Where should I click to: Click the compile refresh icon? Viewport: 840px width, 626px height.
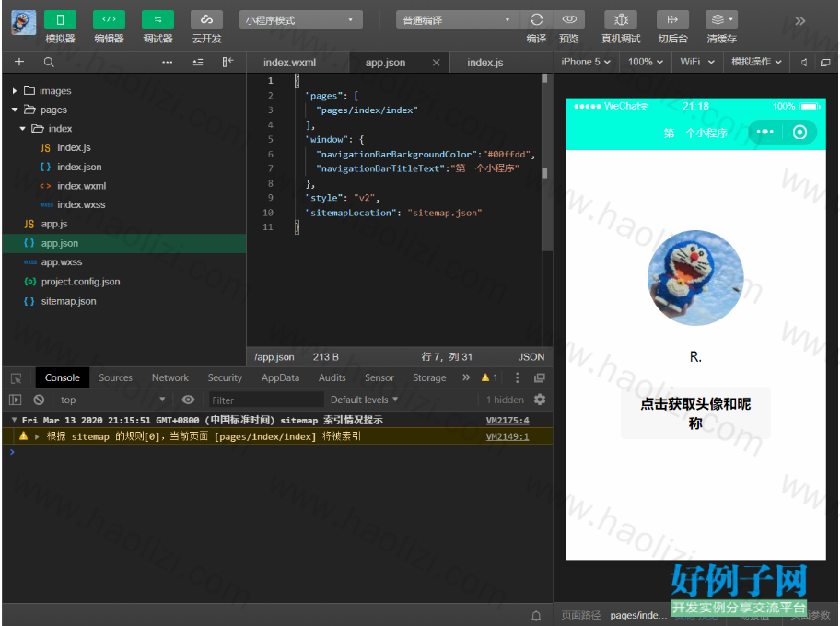coord(536,20)
